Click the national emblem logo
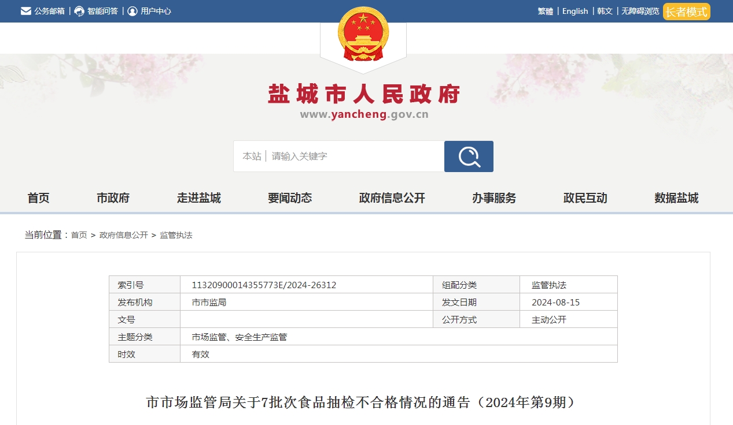The height and width of the screenshot is (425, 733). click(363, 33)
